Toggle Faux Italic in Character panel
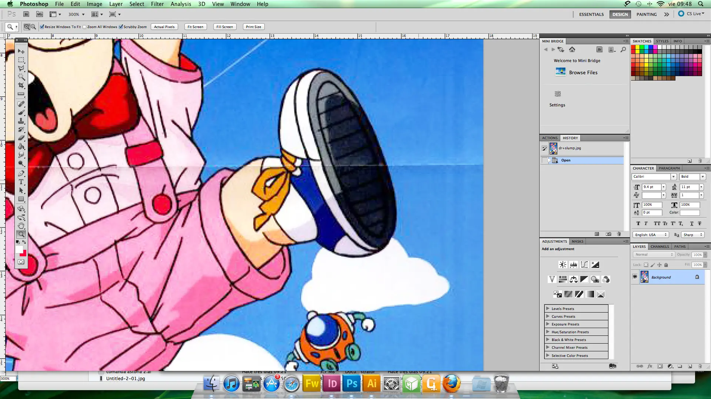Viewport: 711px width, 399px height. coord(646,224)
